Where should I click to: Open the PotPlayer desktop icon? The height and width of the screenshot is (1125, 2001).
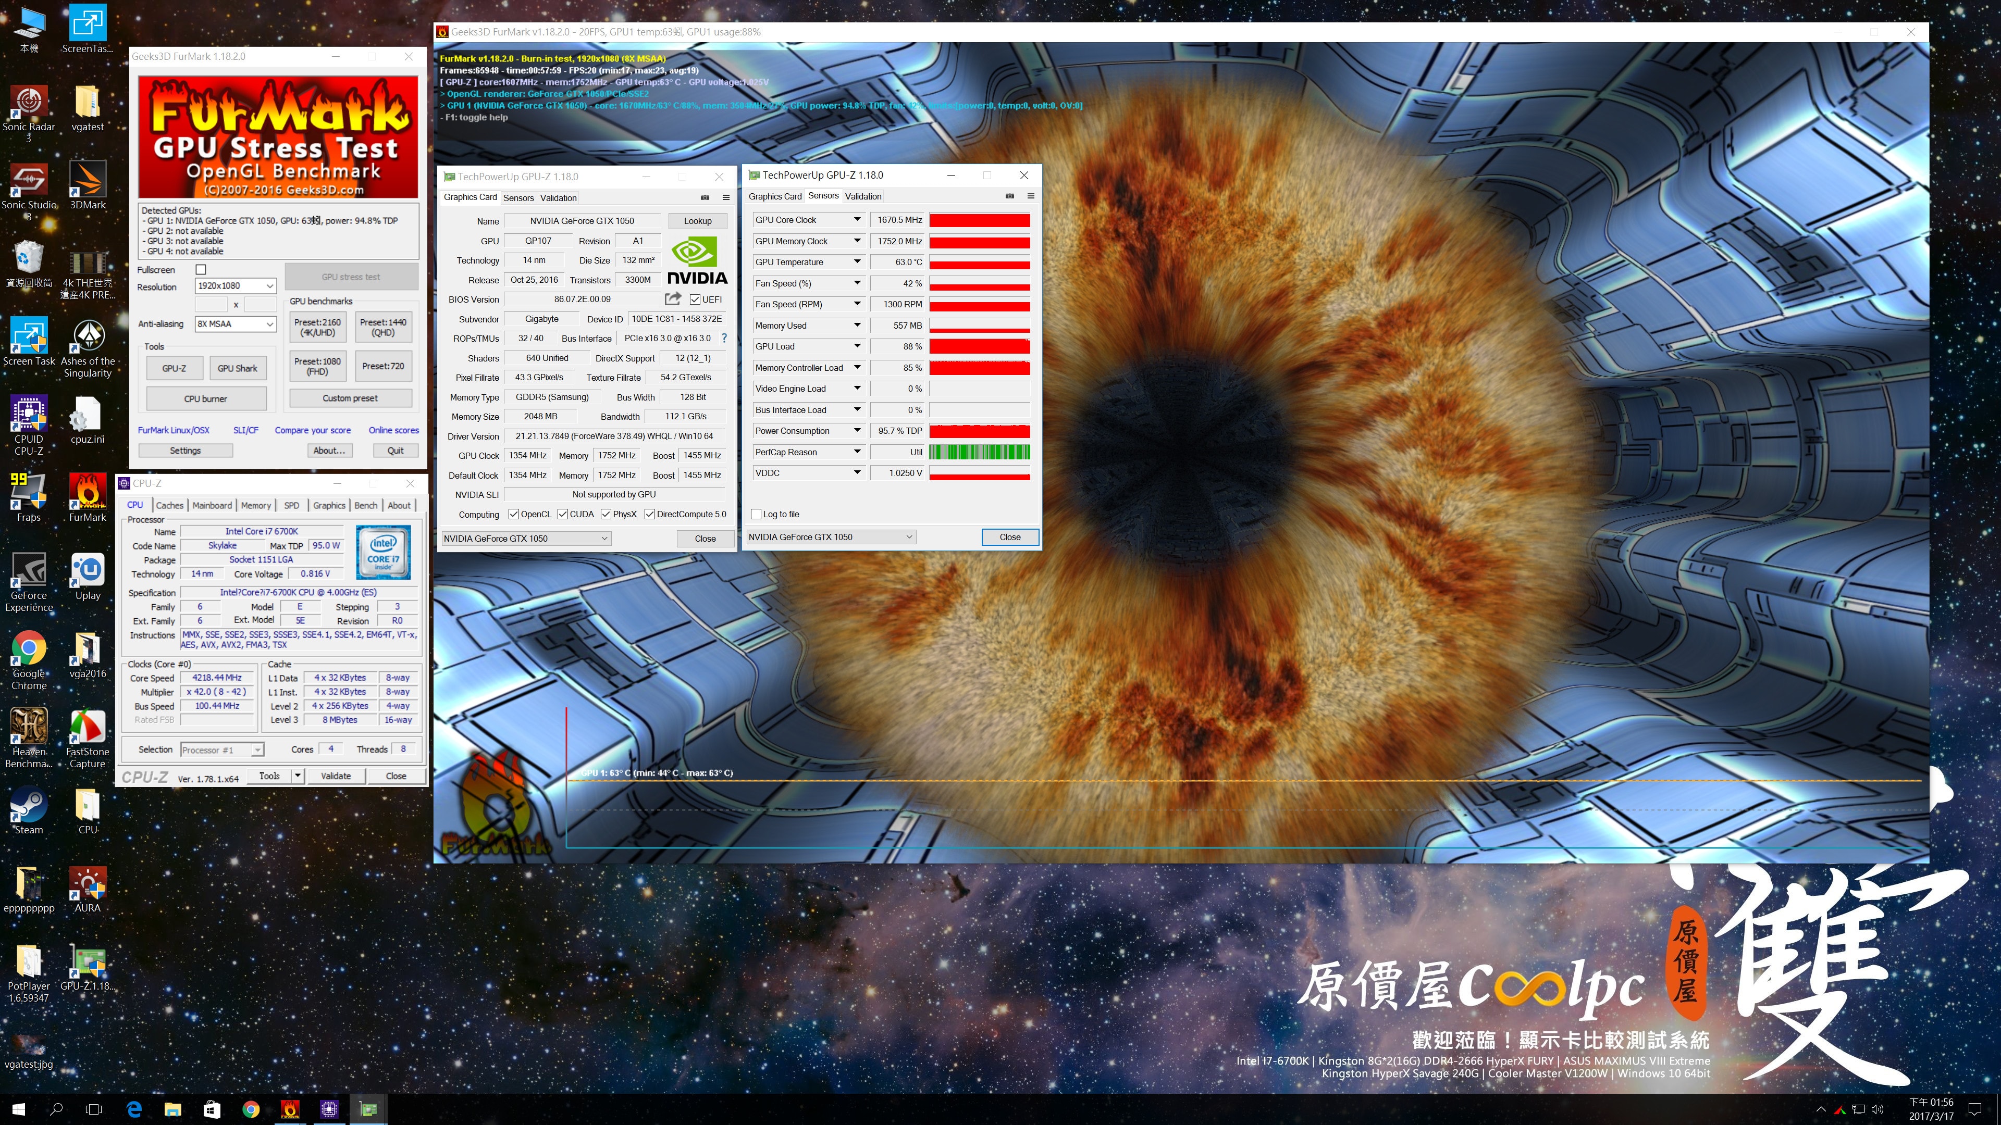[29, 973]
